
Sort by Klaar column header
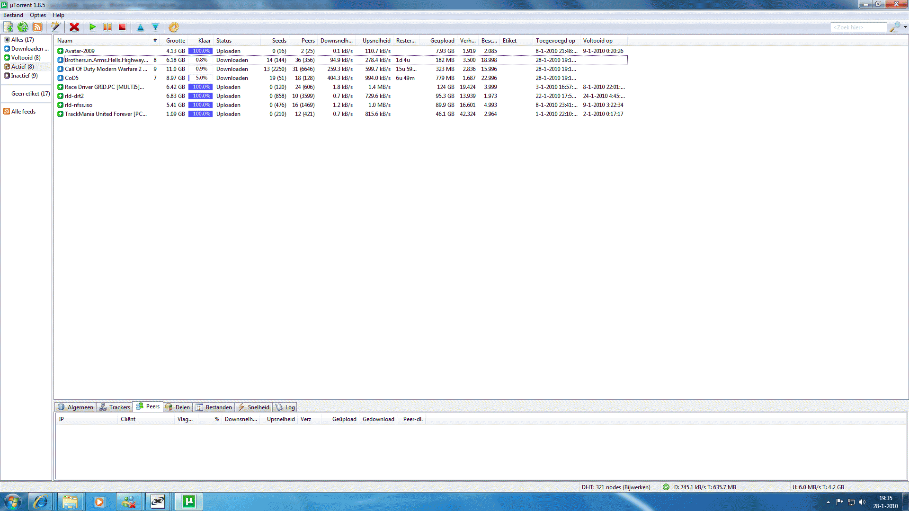tap(201, 41)
